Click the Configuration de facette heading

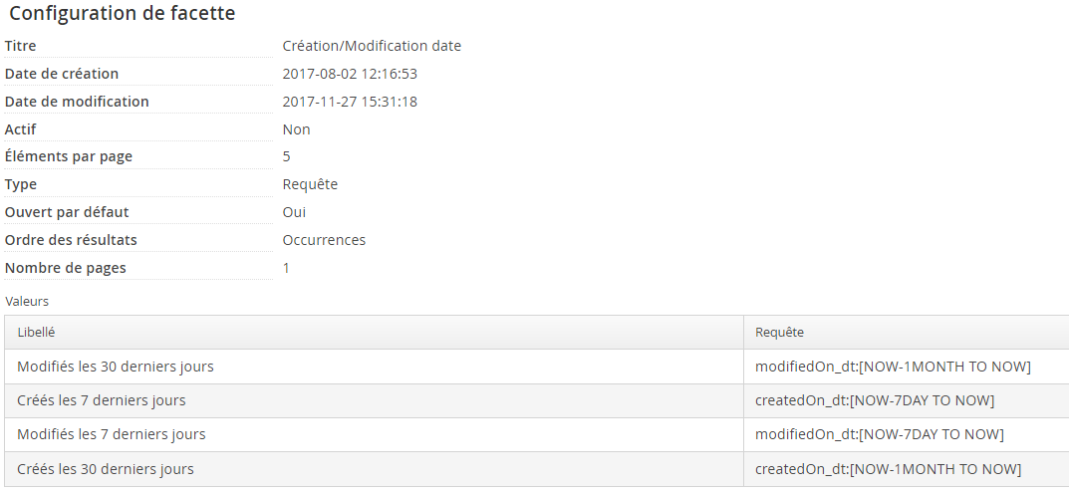click(122, 13)
